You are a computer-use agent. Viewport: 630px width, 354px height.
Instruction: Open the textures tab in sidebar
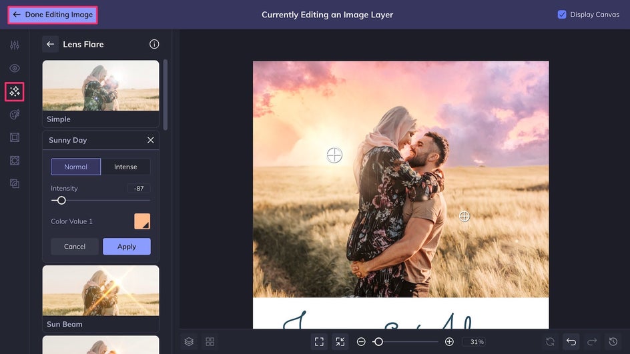tap(15, 161)
